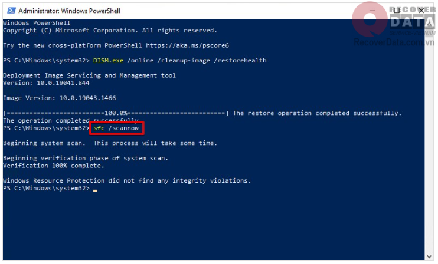
Task: Click the Windows Resource Protection result line
Action: click(127, 181)
